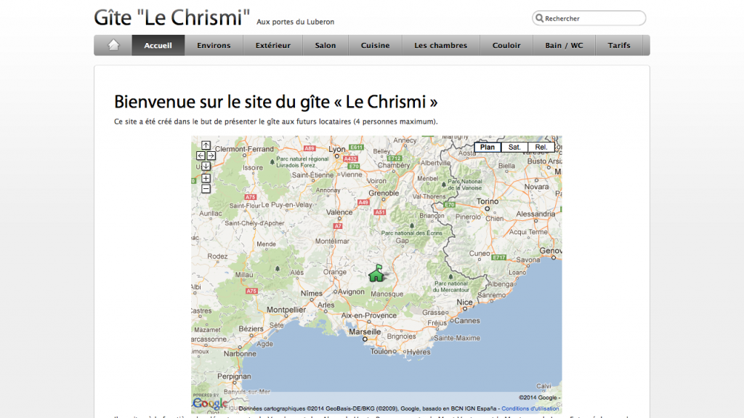Open the Cuisine section

coord(375,45)
